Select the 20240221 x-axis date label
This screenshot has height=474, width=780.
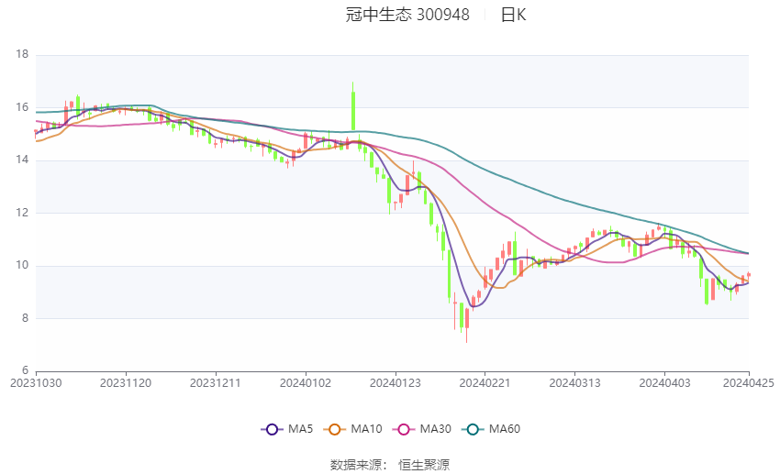pos(485,383)
